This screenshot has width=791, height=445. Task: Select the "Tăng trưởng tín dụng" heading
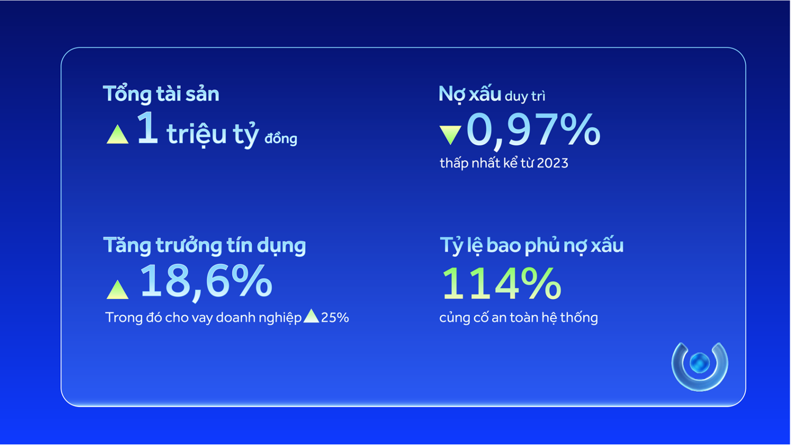click(205, 245)
